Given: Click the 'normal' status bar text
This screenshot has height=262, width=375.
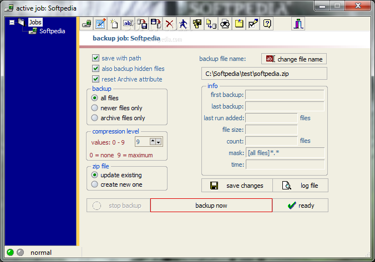Looking at the screenshot, I should click(x=41, y=253).
